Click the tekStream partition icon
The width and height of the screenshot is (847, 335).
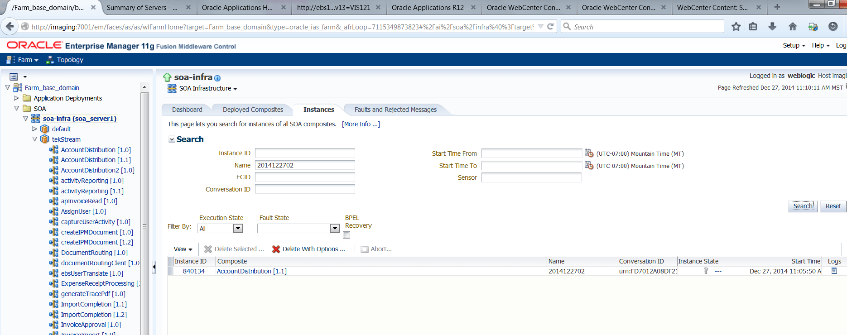click(x=45, y=139)
